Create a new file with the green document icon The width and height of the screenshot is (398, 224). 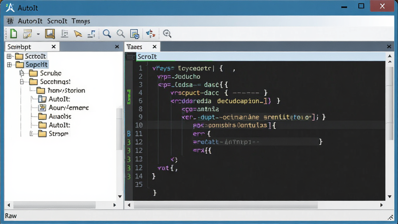coord(13,33)
